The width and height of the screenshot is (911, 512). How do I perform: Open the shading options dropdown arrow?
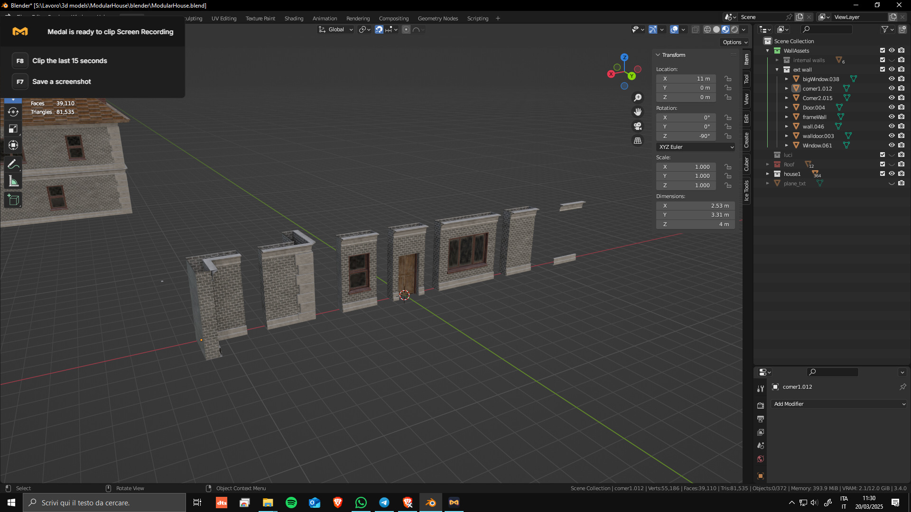click(744, 29)
